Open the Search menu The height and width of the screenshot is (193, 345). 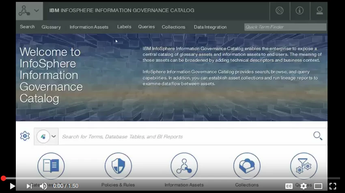pyautogui.click(x=27, y=27)
